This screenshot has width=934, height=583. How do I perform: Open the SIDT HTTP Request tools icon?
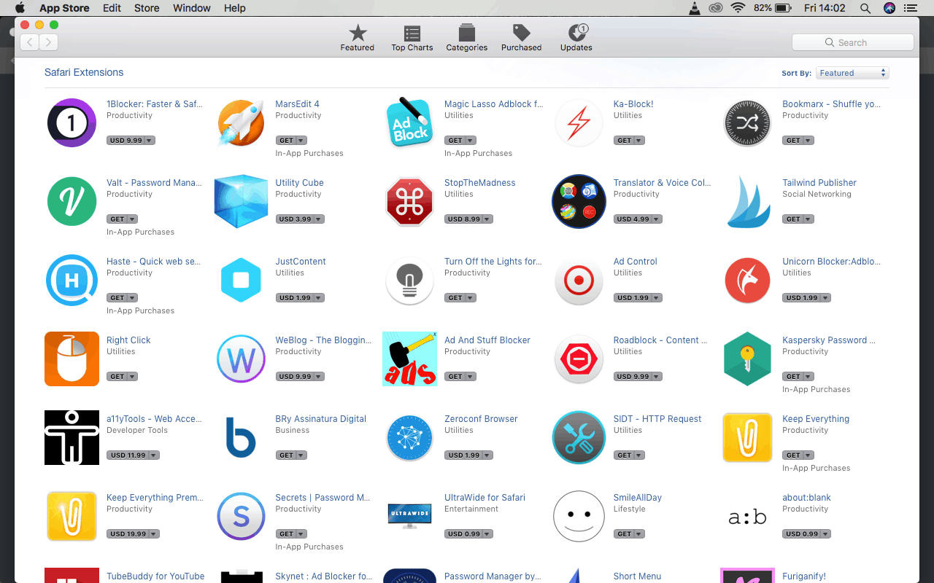pyautogui.click(x=579, y=437)
